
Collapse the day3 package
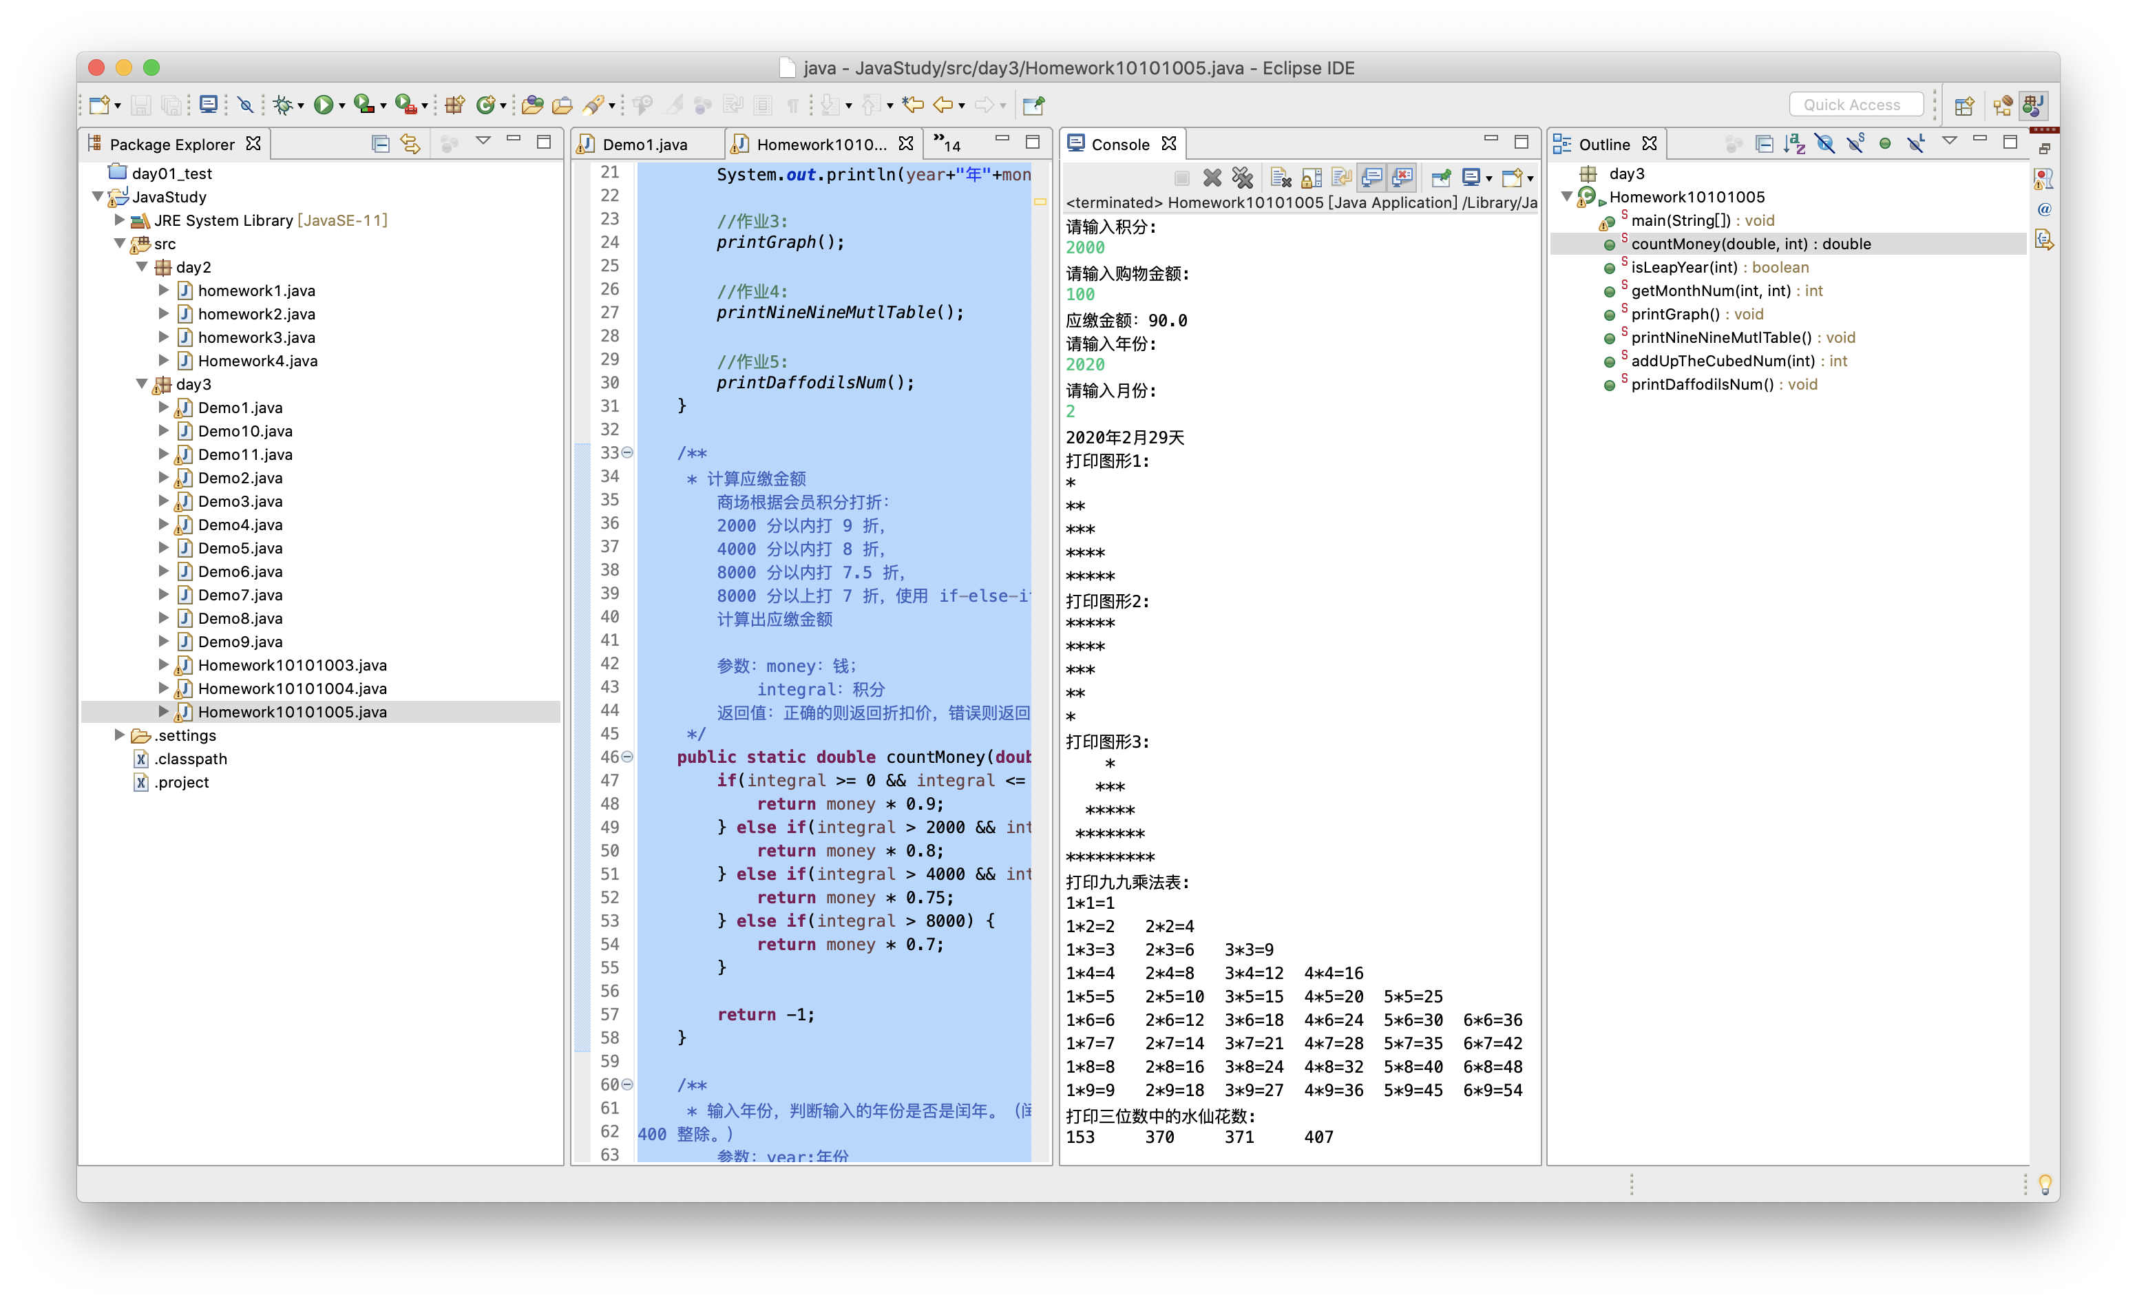pos(141,383)
